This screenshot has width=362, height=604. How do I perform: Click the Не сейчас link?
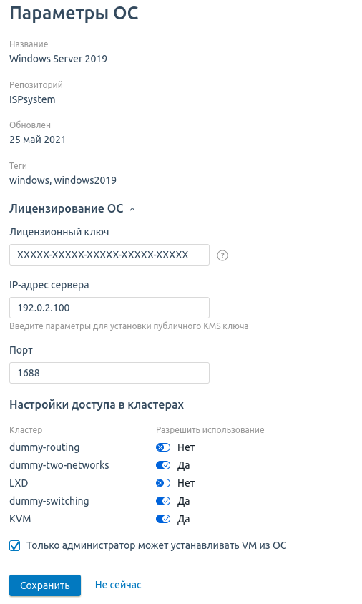click(118, 585)
